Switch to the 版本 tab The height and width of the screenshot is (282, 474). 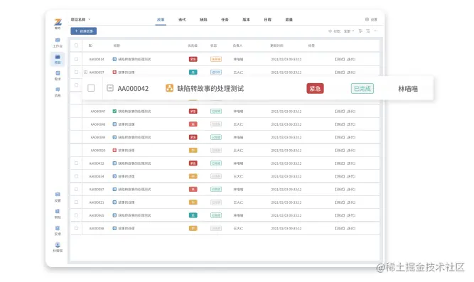246,20
